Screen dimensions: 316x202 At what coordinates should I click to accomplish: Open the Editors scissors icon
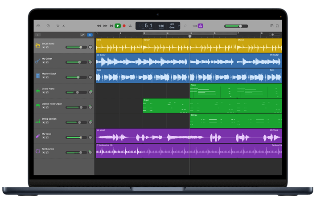(x=64, y=26)
